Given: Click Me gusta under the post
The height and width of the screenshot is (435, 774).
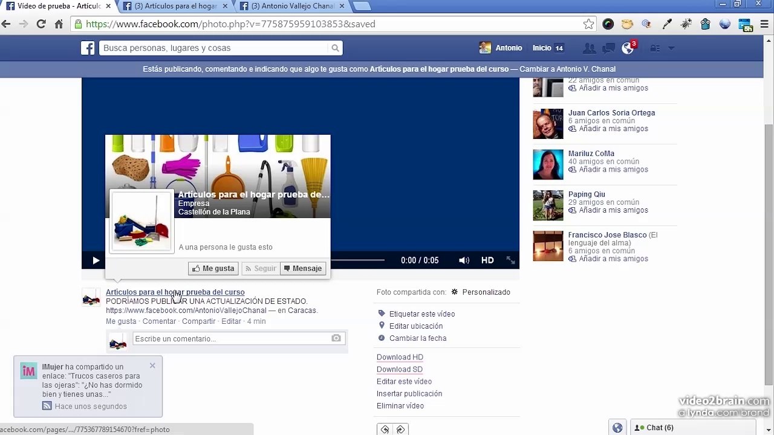Looking at the screenshot, I should coord(121,321).
